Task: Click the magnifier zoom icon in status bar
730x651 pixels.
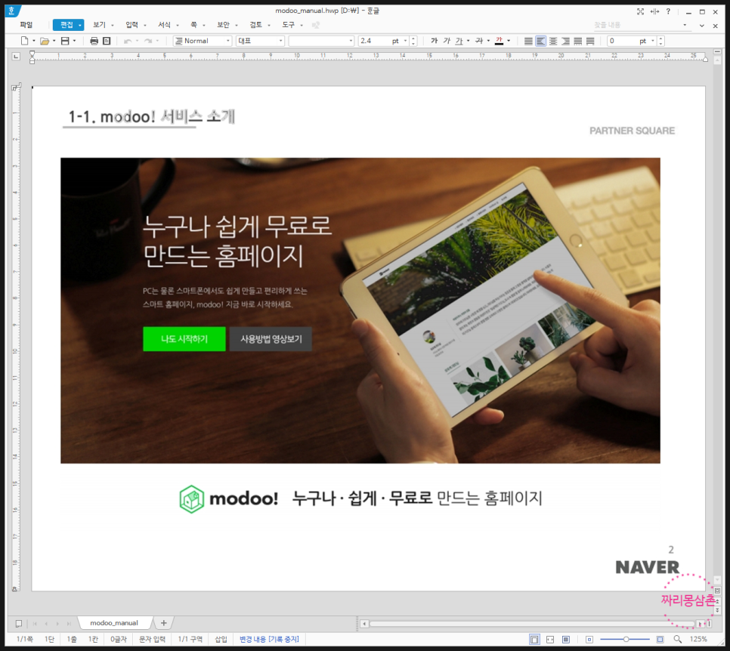Action: click(677, 640)
